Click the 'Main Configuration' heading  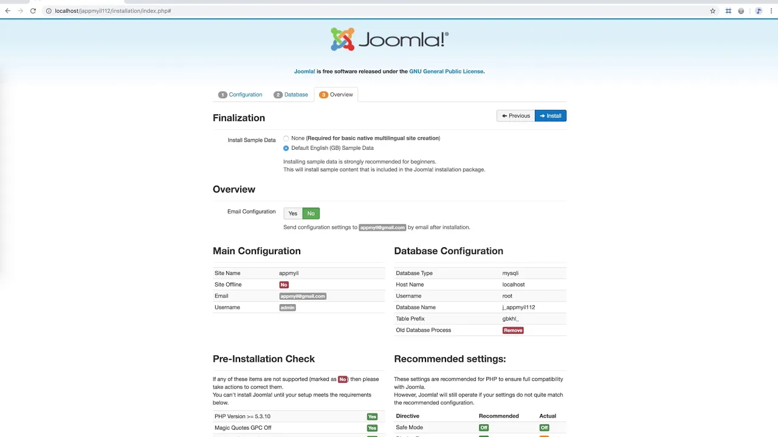256,251
